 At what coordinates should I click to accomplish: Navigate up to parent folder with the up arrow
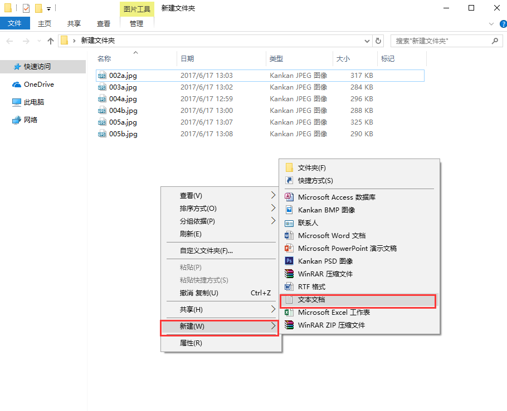coord(50,41)
